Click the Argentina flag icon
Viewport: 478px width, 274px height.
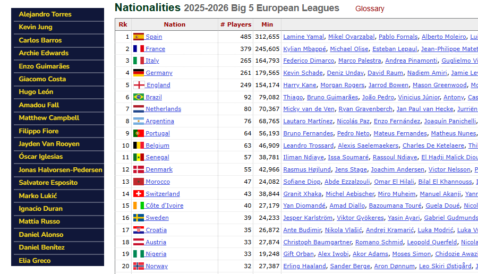click(x=139, y=121)
